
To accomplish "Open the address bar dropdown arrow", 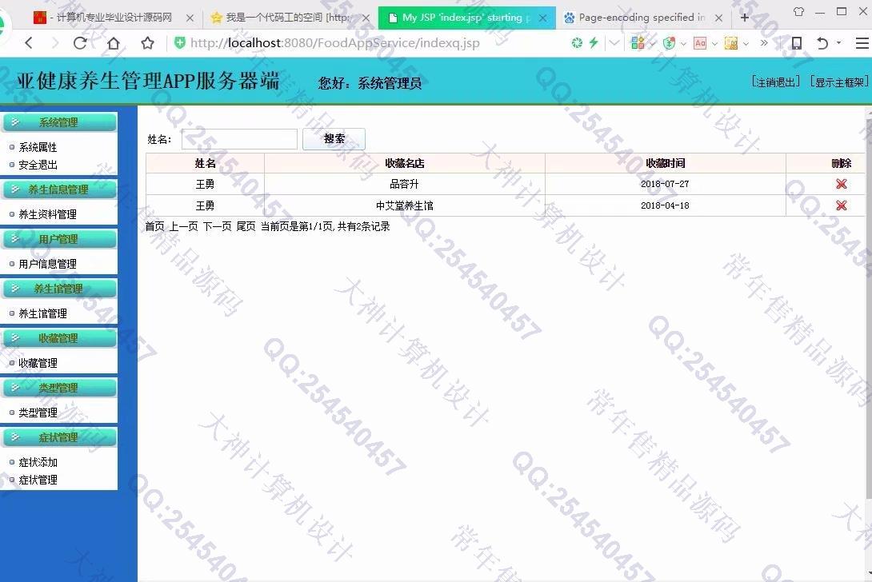I will click(x=614, y=43).
